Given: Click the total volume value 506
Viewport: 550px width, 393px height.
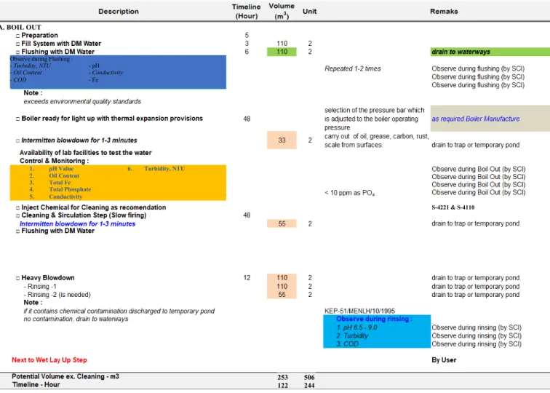Looking at the screenshot, I should point(309,377).
